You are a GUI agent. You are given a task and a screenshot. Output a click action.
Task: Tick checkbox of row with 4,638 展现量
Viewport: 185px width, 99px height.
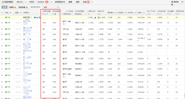(x=2, y=29)
